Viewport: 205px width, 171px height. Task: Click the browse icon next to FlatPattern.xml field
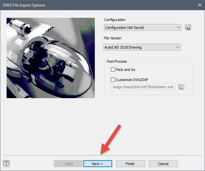(x=181, y=87)
